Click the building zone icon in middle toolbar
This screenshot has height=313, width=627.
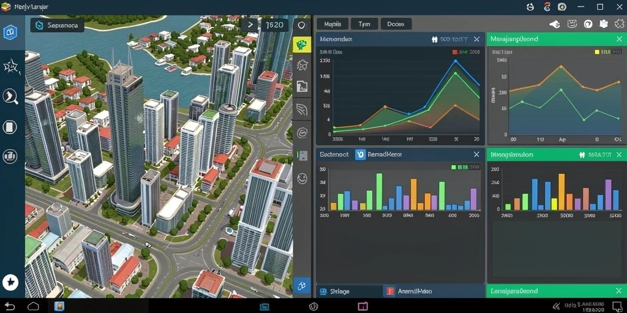coord(302,86)
